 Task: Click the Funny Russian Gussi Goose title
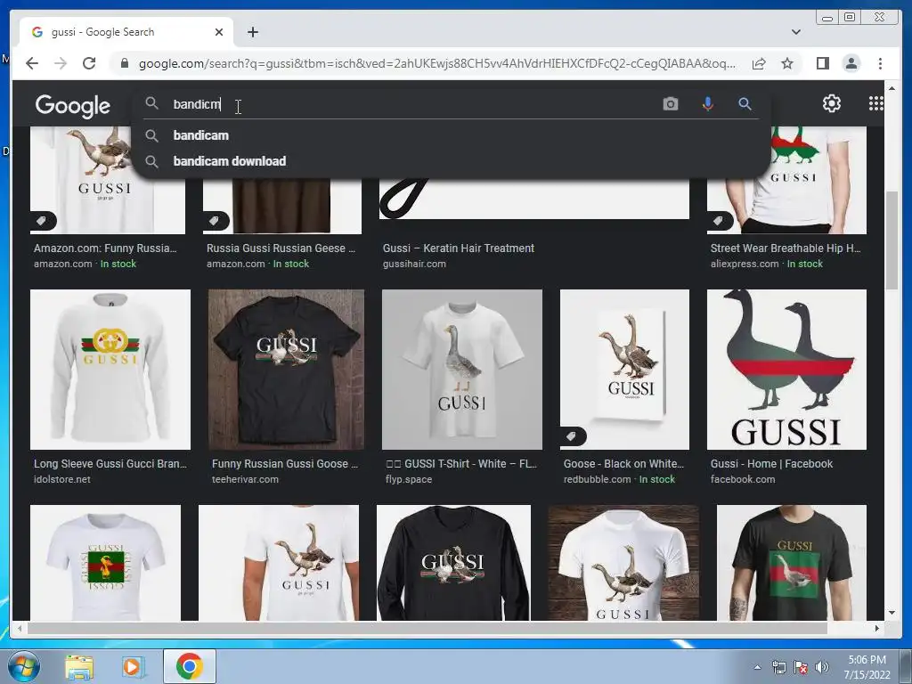[284, 464]
